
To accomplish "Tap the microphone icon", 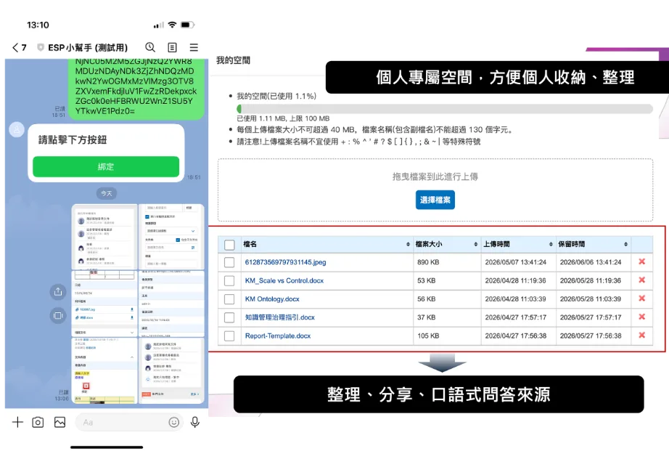I will pyautogui.click(x=195, y=422).
